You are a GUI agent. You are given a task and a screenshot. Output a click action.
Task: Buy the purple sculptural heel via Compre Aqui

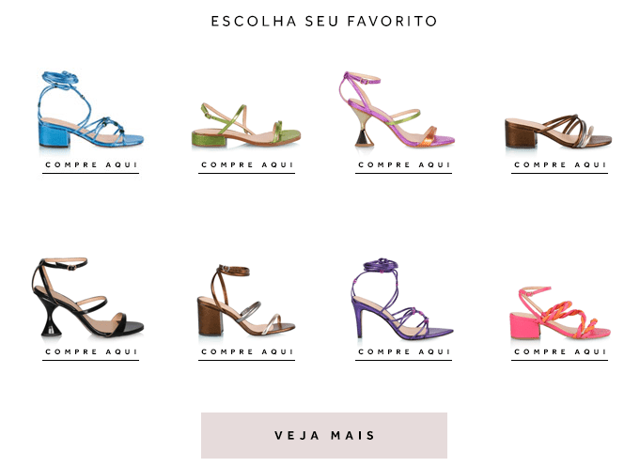coord(403,165)
